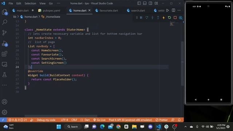The image size is (233, 131).
Task: Open widget inspector from debug toolbar
Action: coord(181,18)
